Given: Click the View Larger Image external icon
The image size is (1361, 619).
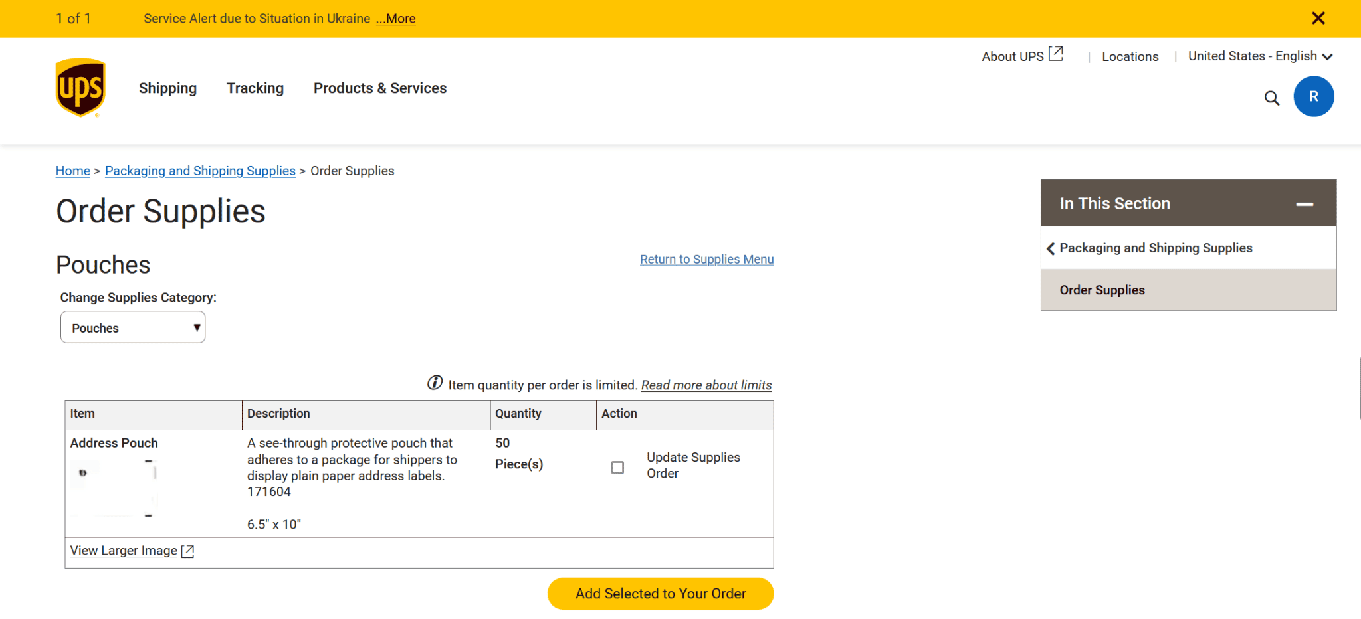Looking at the screenshot, I should (188, 551).
